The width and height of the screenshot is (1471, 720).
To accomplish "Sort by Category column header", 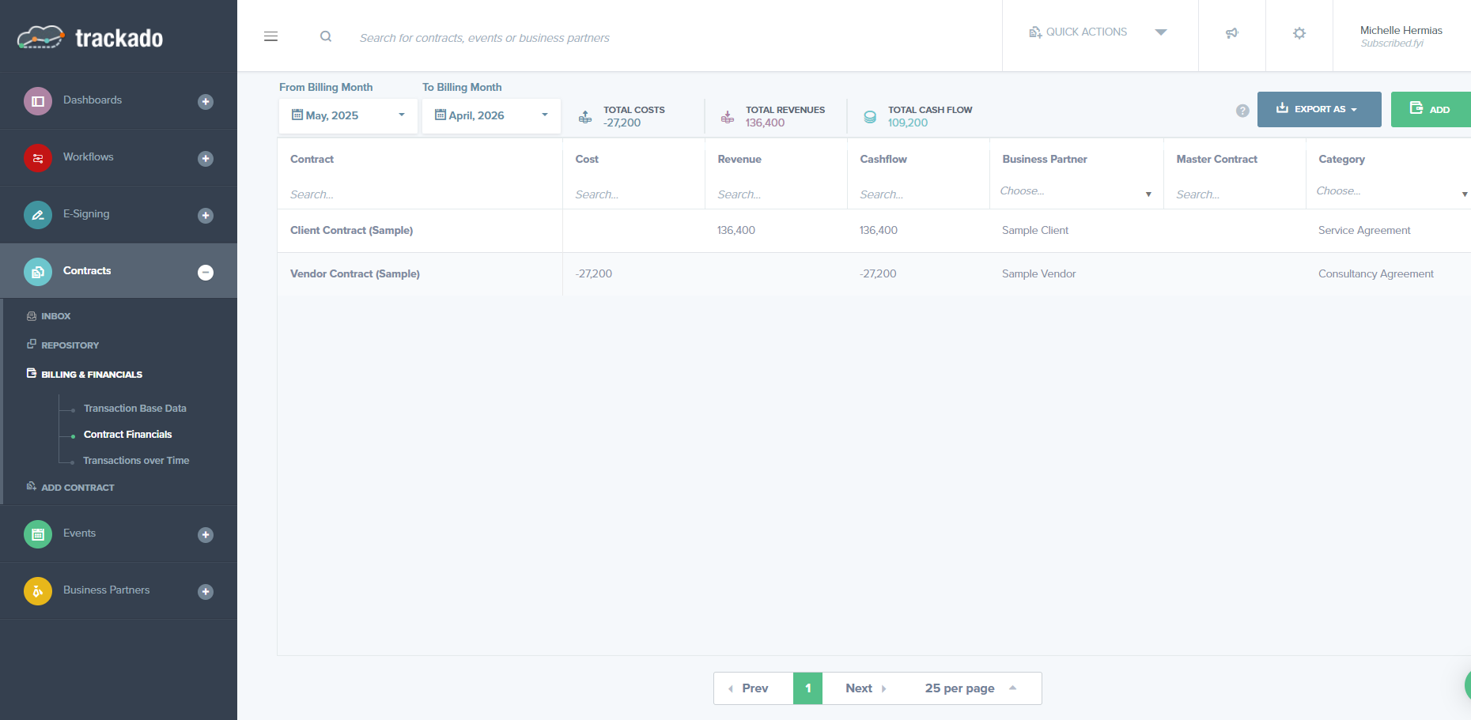I will point(1341,160).
